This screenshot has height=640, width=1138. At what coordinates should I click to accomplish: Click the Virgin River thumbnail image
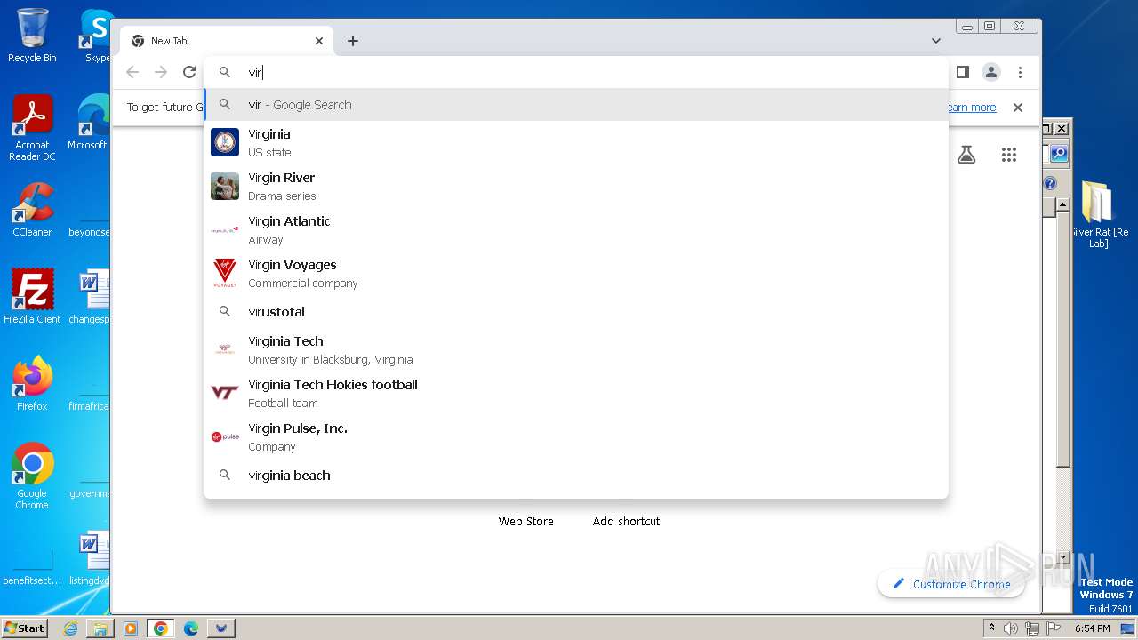225,186
